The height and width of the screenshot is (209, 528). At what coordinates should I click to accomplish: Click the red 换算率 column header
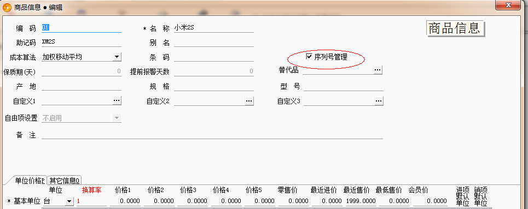(x=91, y=190)
